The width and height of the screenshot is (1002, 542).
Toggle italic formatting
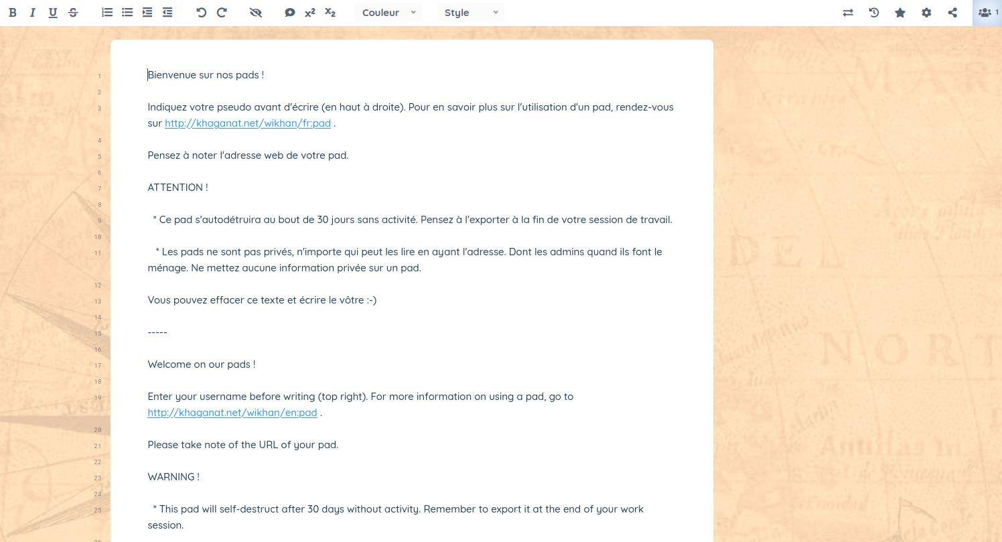click(x=32, y=13)
